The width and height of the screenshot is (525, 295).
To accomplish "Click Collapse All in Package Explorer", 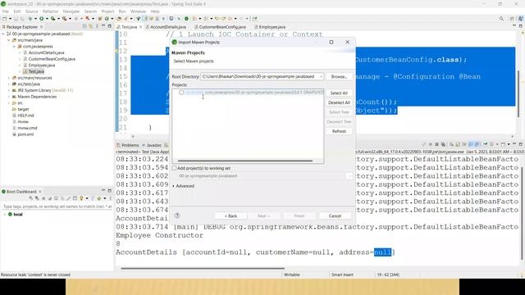I will tap(84, 26).
